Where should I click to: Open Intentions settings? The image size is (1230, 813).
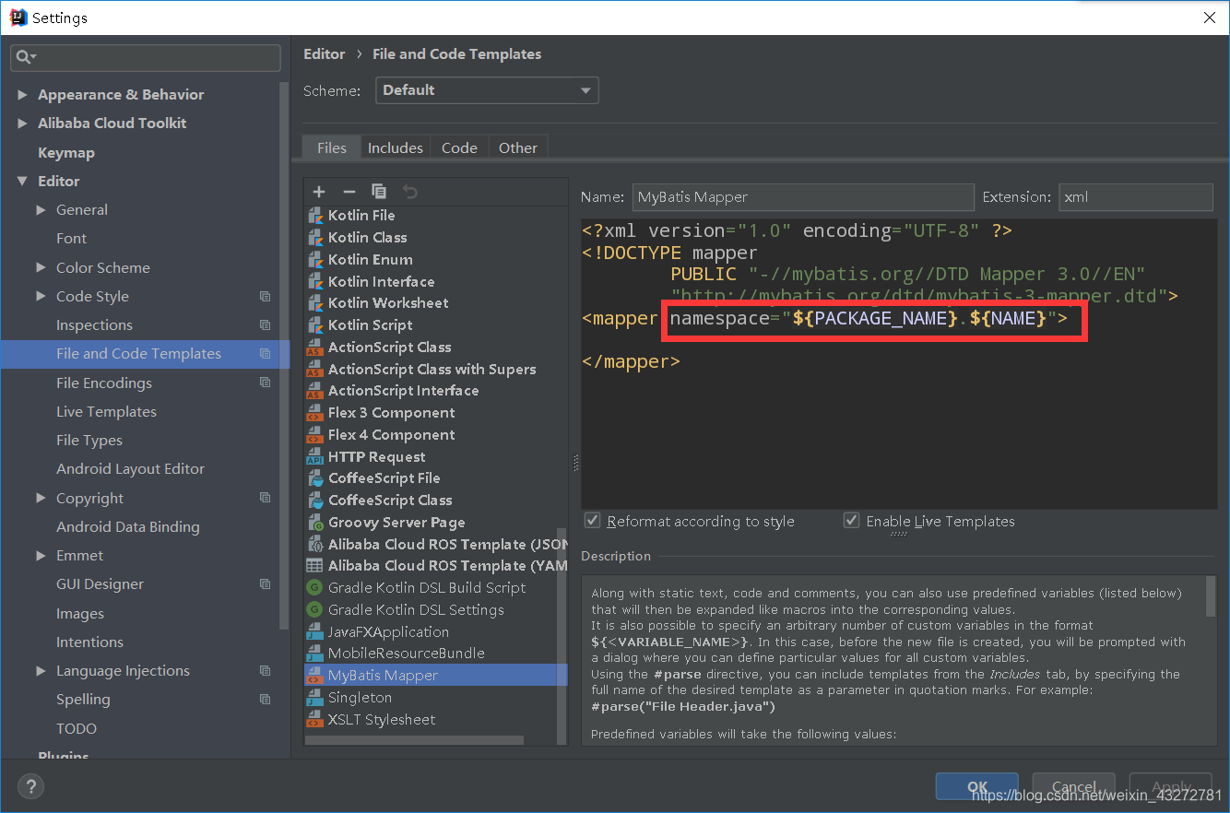pyautogui.click(x=89, y=642)
